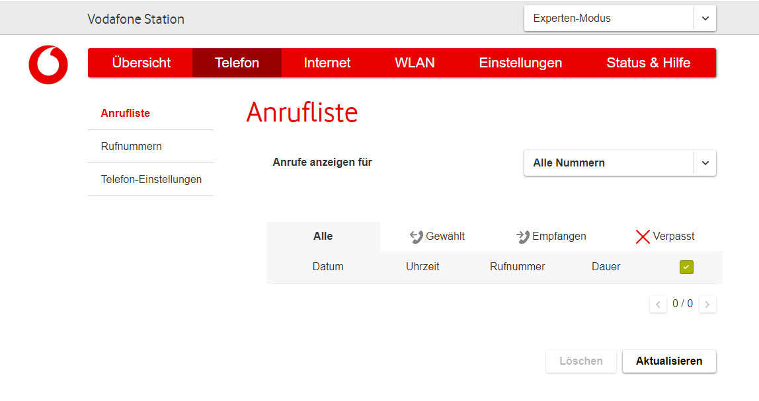759x401 pixels.
Task: Go to next call list page arrow
Action: 707,305
